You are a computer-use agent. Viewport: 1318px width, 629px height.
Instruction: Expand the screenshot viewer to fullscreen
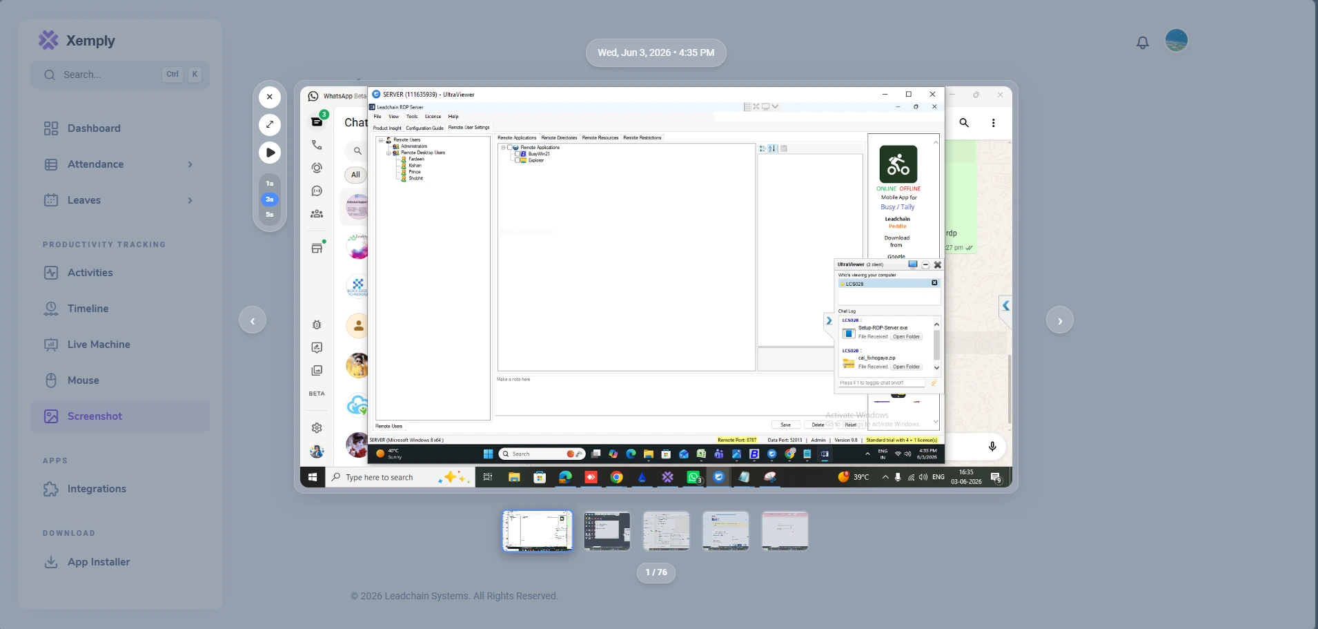point(270,125)
